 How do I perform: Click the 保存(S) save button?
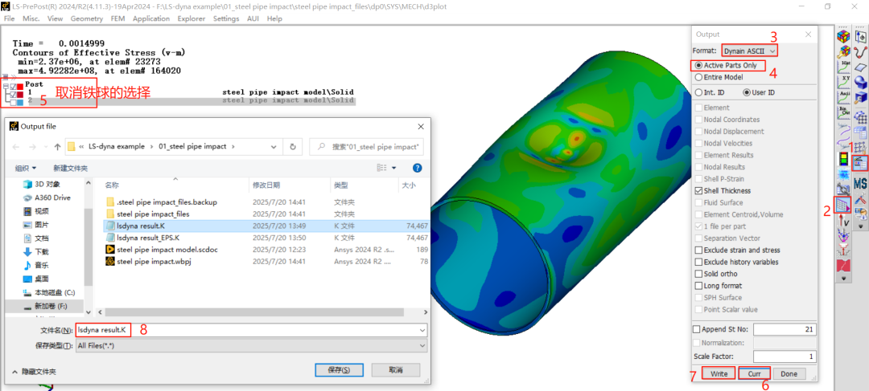tap(339, 369)
